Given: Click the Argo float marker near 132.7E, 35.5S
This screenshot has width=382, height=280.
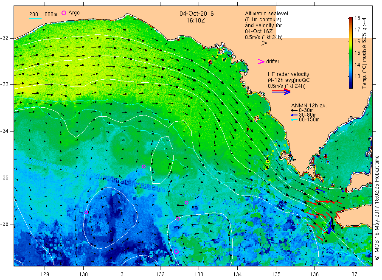Looking at the screenshot, I should (x=186, y=202).
